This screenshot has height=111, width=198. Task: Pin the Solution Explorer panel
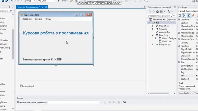pos(175,7)
